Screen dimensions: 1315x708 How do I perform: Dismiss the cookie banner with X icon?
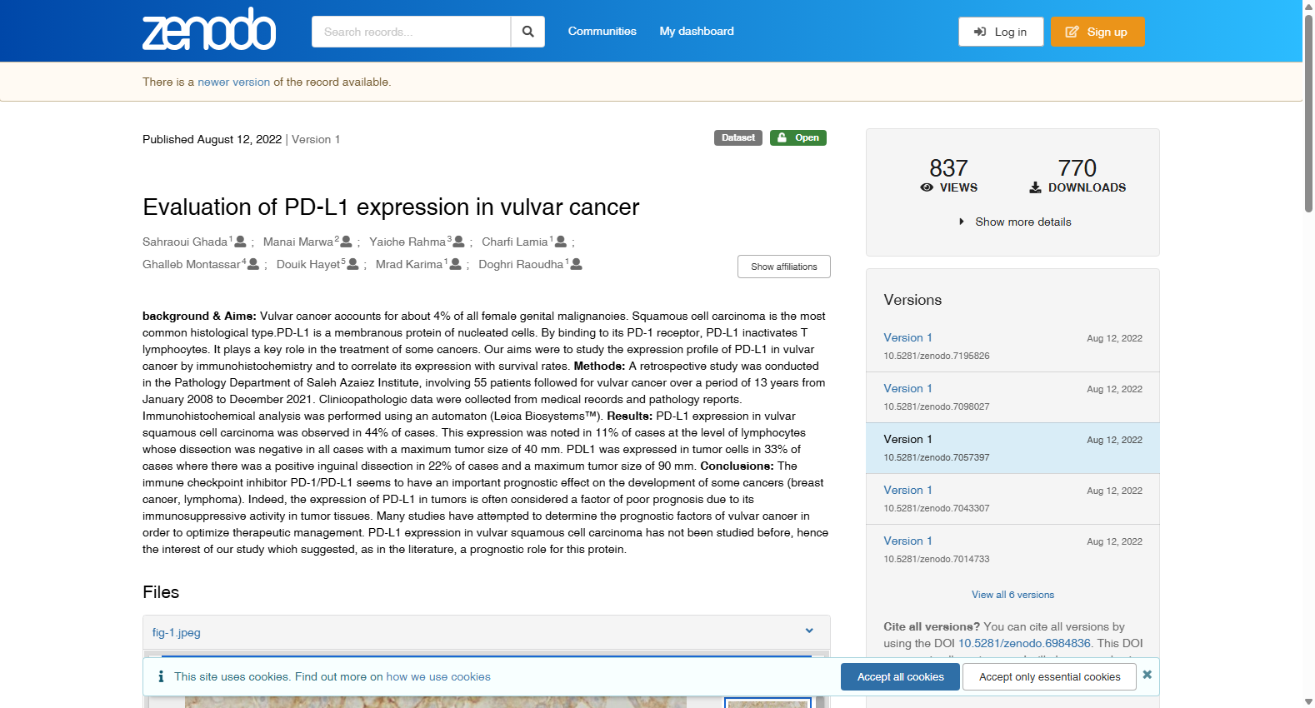pyautogui.click(x=1147, y=675)
